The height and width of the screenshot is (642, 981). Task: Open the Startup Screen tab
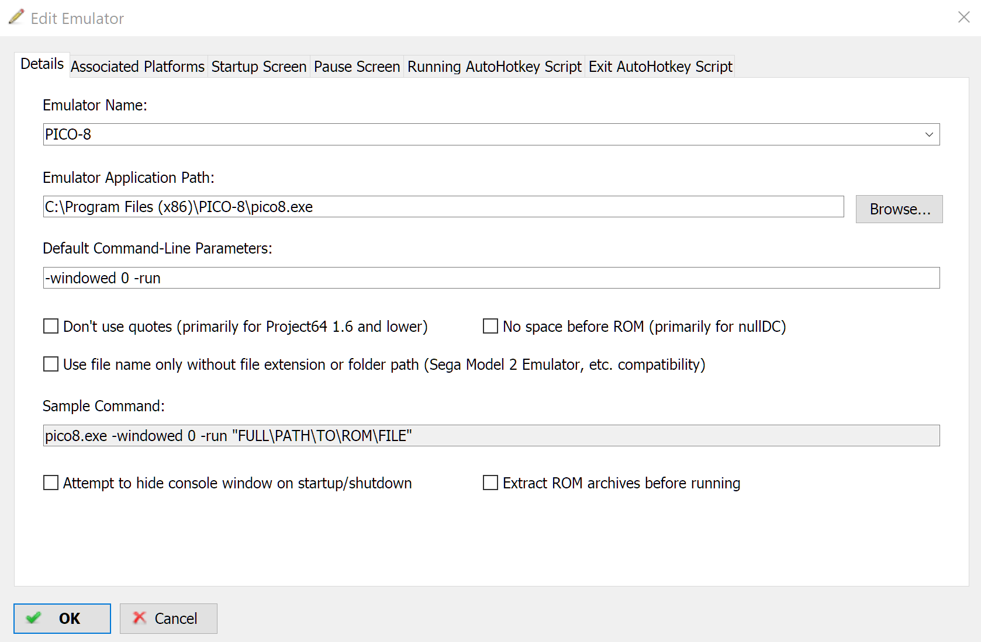[x=259, y=67]
